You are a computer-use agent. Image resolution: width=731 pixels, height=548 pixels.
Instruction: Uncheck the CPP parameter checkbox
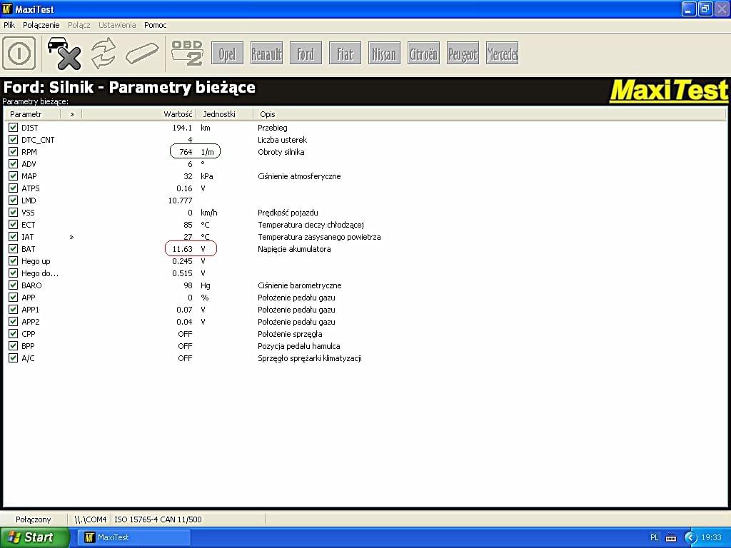(x=13, y=333)
